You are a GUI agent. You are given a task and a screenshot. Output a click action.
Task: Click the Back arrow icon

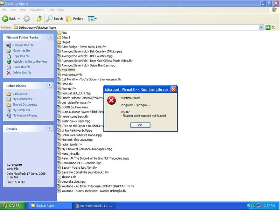click(5, 19)
